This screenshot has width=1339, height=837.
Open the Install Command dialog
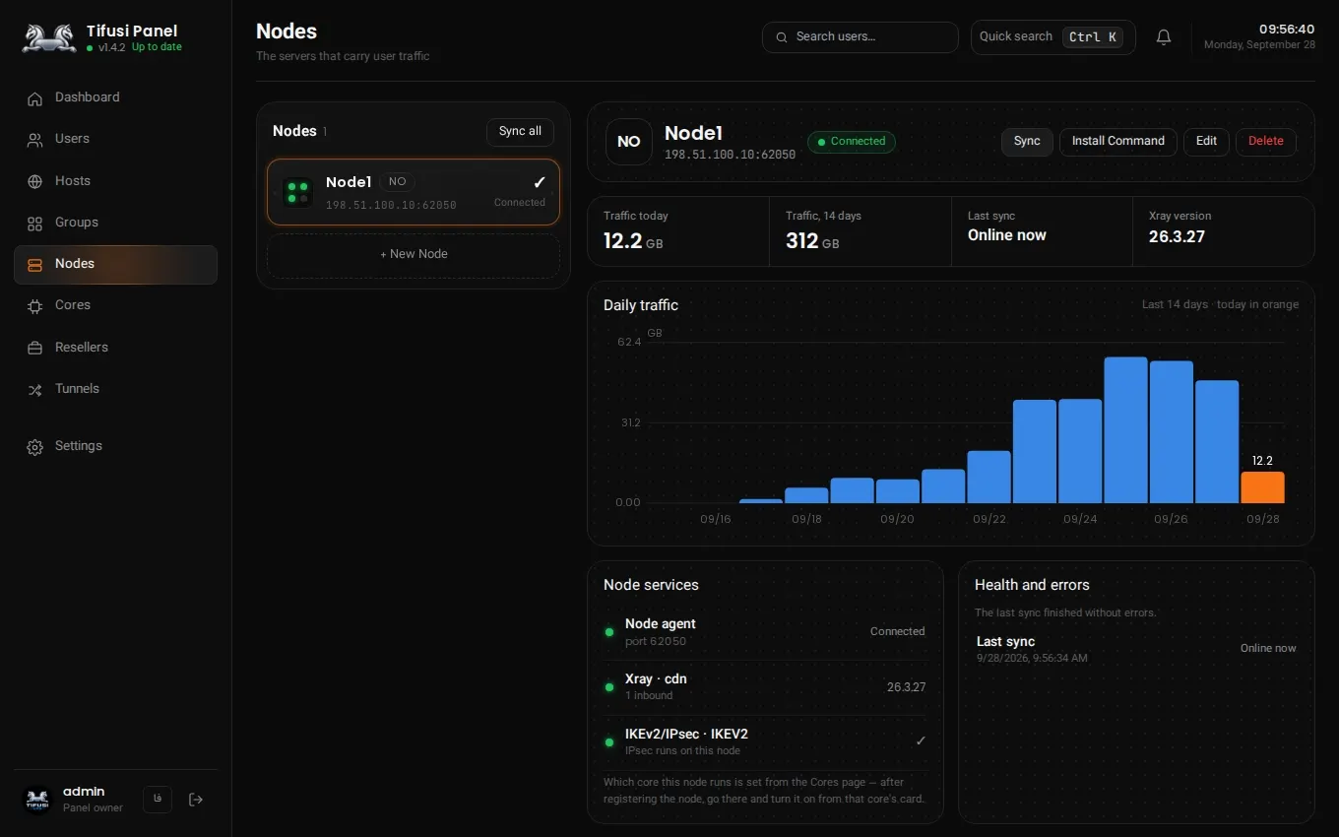point(1117,142)
